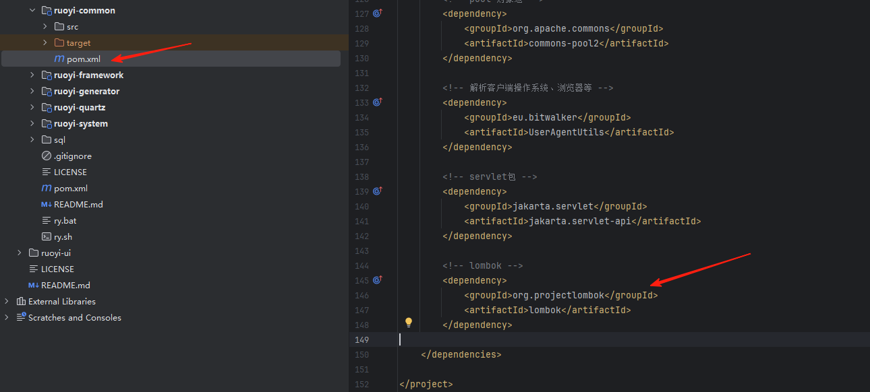Click the orange target folder icon
This screenshot has height=392, width=870.
pos(59,42)
